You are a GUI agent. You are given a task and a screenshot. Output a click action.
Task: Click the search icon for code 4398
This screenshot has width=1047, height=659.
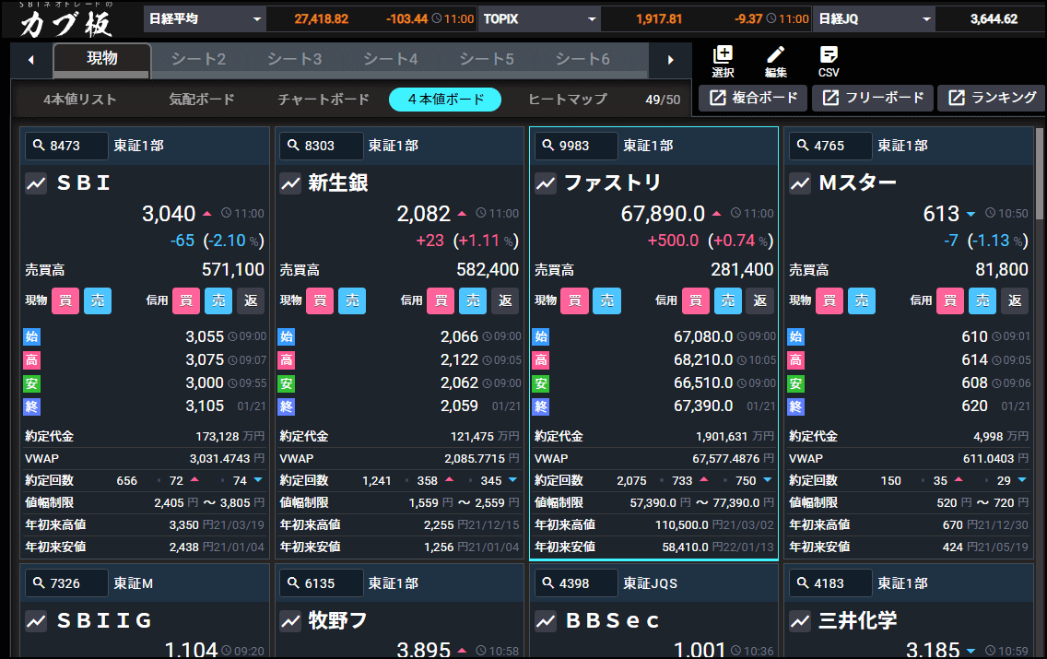548,583
